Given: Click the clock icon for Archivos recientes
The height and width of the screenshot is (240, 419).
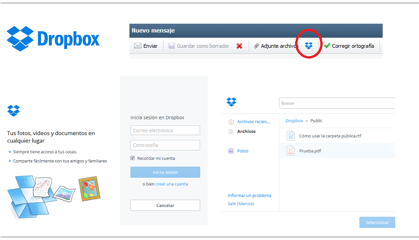Looking at the screenshot, I should [231, 122].
